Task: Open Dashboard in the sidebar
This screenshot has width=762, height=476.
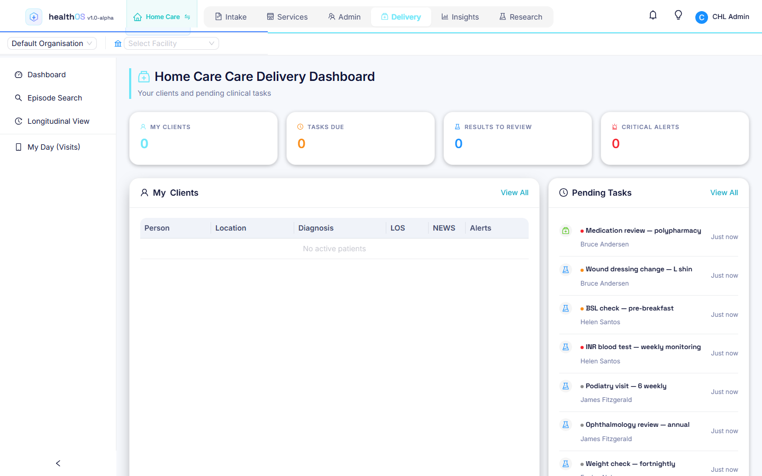Action: click(x=58, y=75)
